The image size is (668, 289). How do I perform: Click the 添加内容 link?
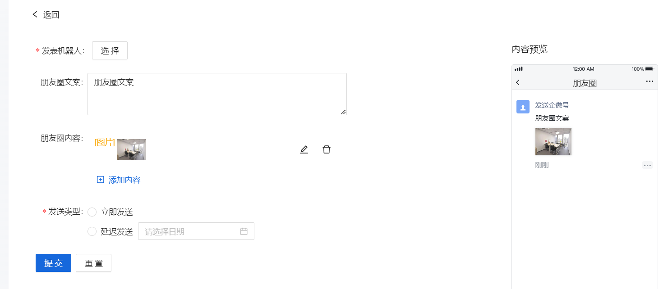124,180
